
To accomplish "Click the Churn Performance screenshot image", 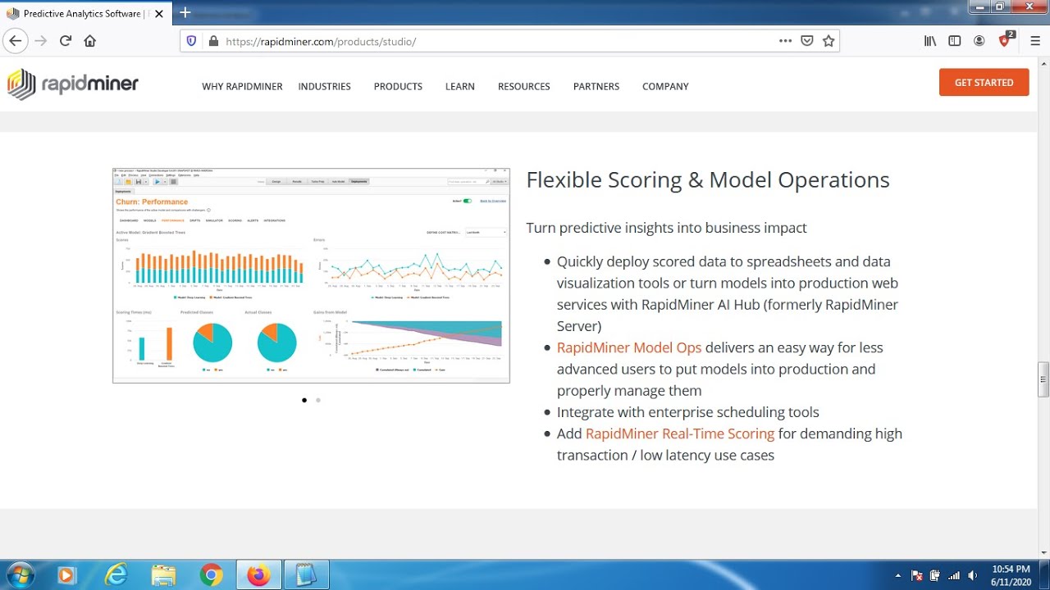I will pos(311,275).
